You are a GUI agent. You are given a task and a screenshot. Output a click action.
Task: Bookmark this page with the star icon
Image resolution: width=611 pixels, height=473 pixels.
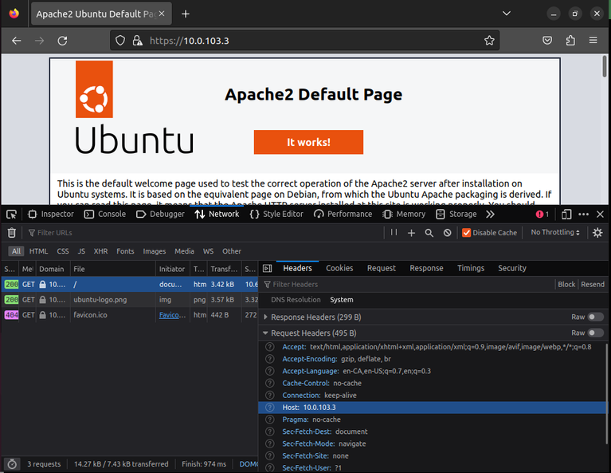tap(489, 41)
